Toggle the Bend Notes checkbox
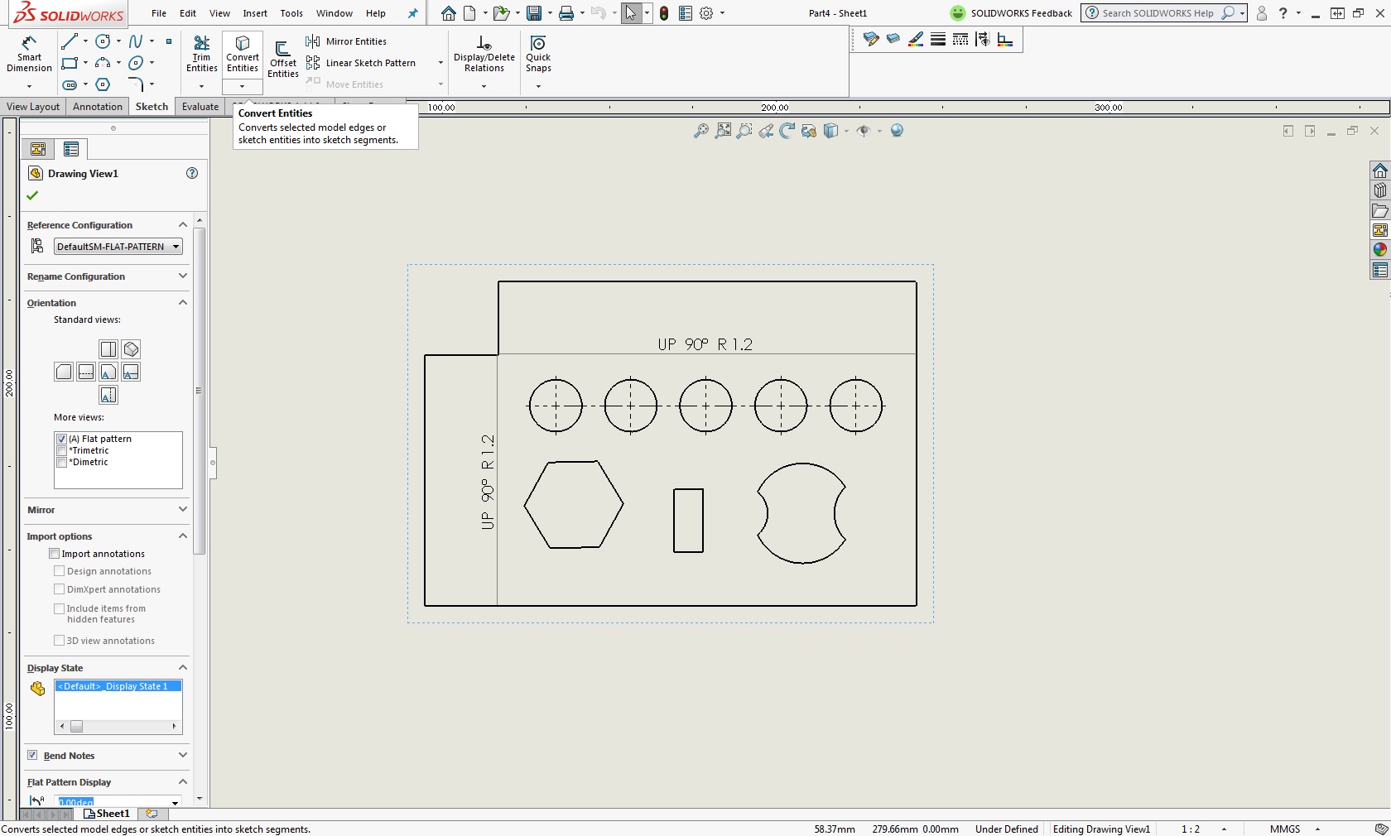Screen dimensions: 1391x836 click(x=32, y=755)
